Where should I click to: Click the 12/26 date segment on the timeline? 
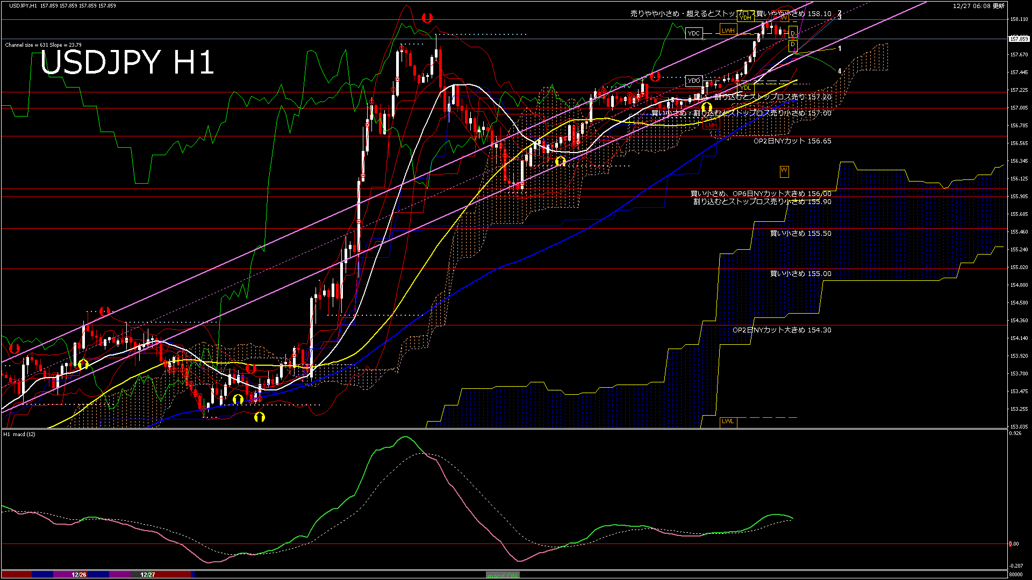click(x=79, y=575)
